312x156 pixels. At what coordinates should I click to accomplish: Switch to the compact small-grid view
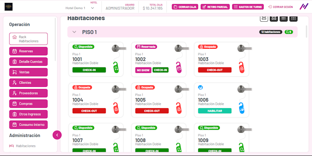293,18
